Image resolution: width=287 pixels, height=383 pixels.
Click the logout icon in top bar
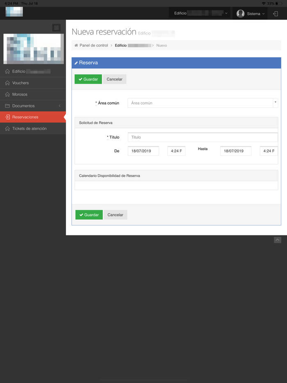tap(276, 14)
